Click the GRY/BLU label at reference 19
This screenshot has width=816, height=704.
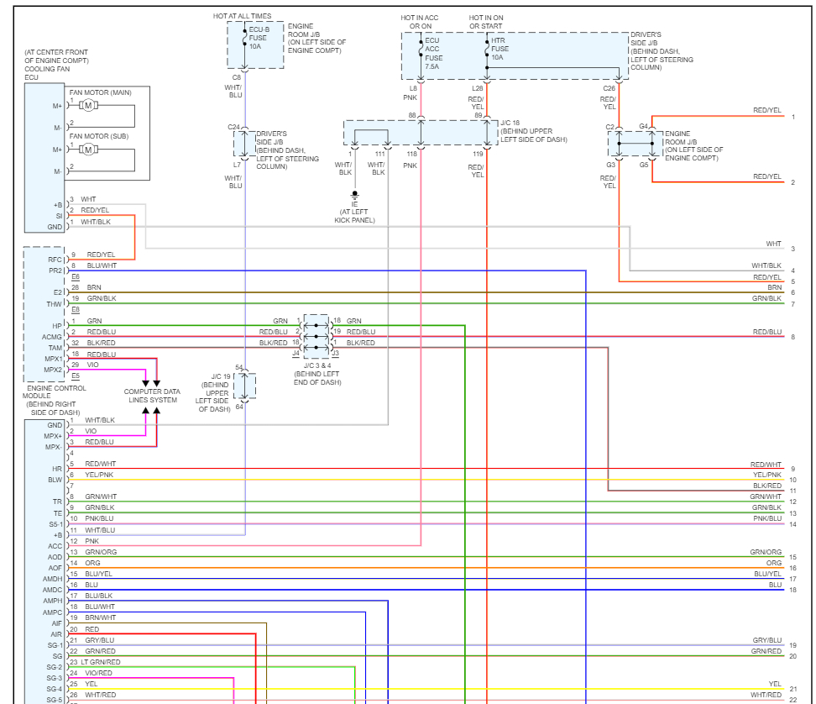click(x=767, y=640)
